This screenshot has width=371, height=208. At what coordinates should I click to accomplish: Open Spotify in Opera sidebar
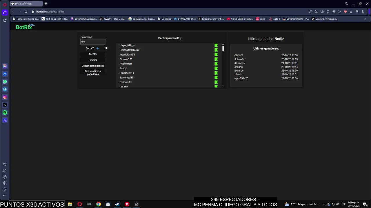(5, 113)
